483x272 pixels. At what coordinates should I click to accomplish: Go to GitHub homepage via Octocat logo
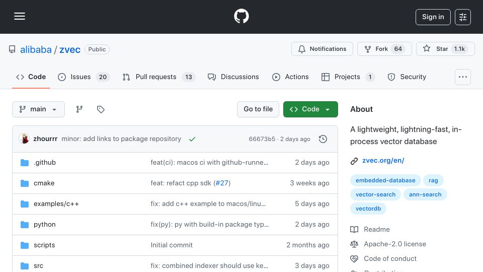point(241,16)
